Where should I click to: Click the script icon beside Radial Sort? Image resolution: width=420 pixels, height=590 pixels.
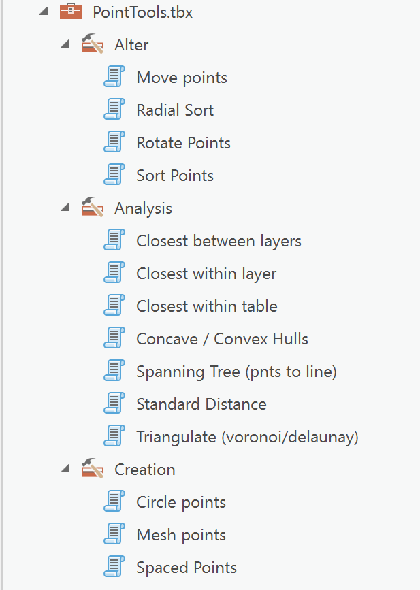(114, 110)
